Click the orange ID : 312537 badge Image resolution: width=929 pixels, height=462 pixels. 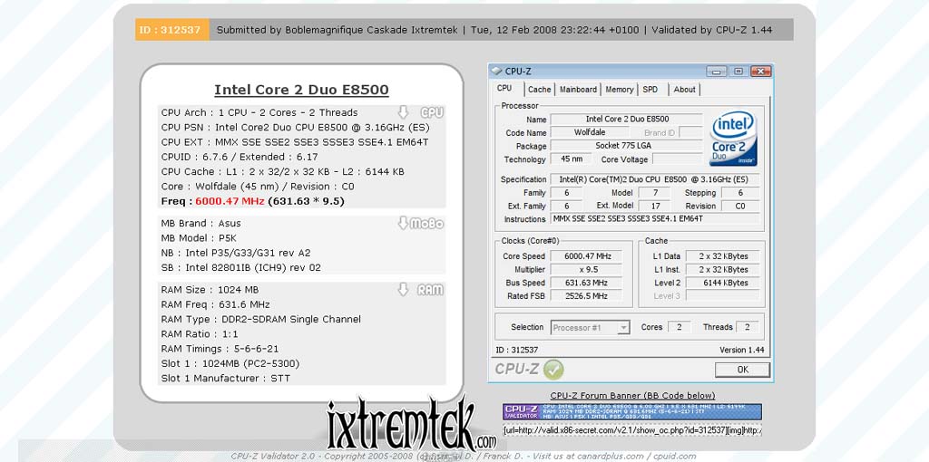click(171, 30)
